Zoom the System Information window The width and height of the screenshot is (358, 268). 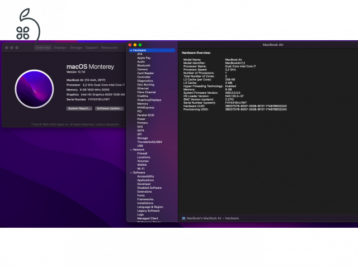click(x=140, y=45)
